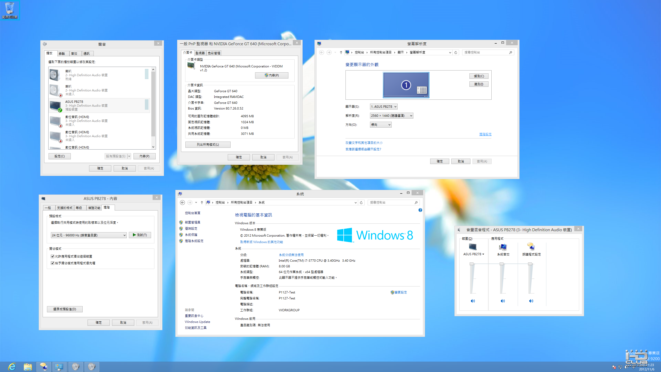Uncheck 允許應用程式獨佔這個裝置 checkbox
This screenshot has height=372, width=661.
(x=53, y=257)
